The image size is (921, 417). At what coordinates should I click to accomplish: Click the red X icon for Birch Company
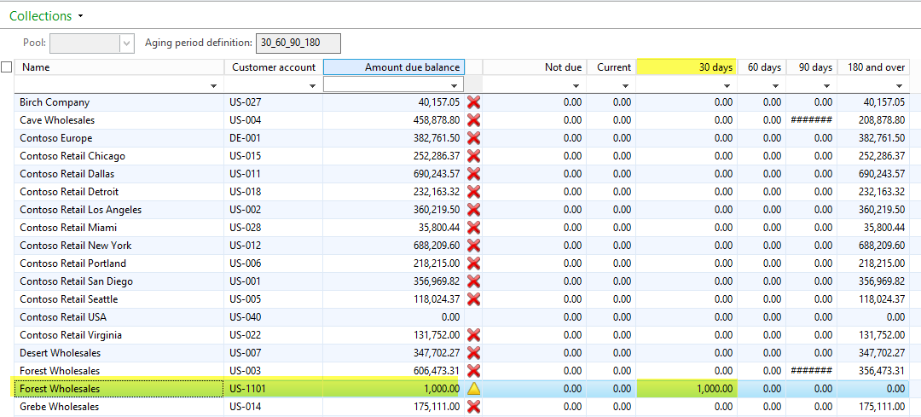[474, 102]
